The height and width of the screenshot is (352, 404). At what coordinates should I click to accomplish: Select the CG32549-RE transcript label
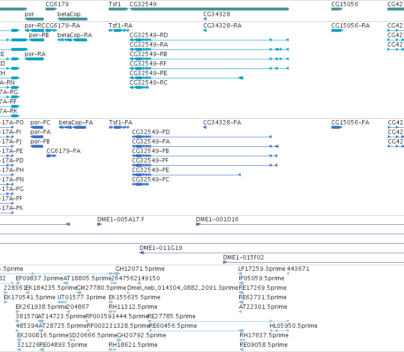(149, 73)
